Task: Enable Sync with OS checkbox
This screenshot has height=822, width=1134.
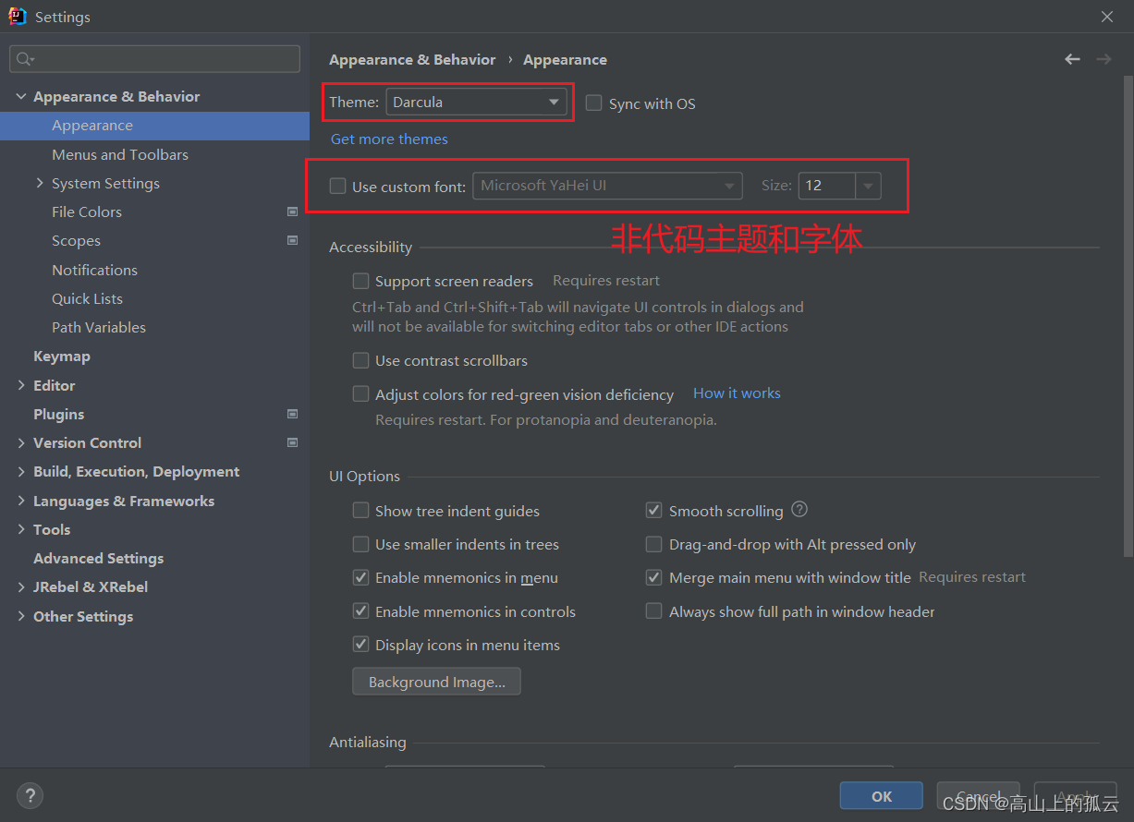Action: [x=593, y=103]
